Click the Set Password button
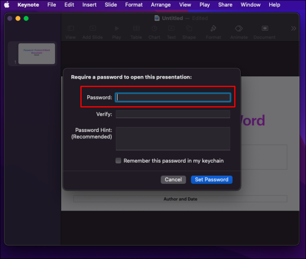 212,179
